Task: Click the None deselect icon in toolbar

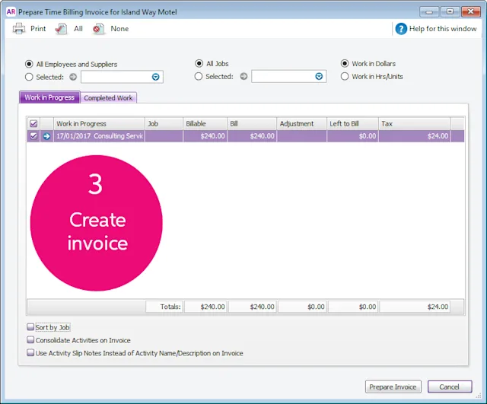Action: pos(98,29)
